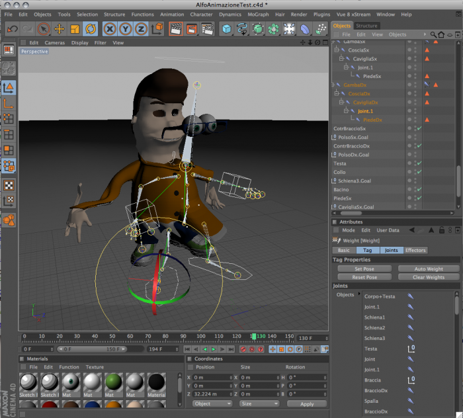The width and height of the screenshot is (463, 418).
Task: Select the green material swatch
Action: [113, 382]
